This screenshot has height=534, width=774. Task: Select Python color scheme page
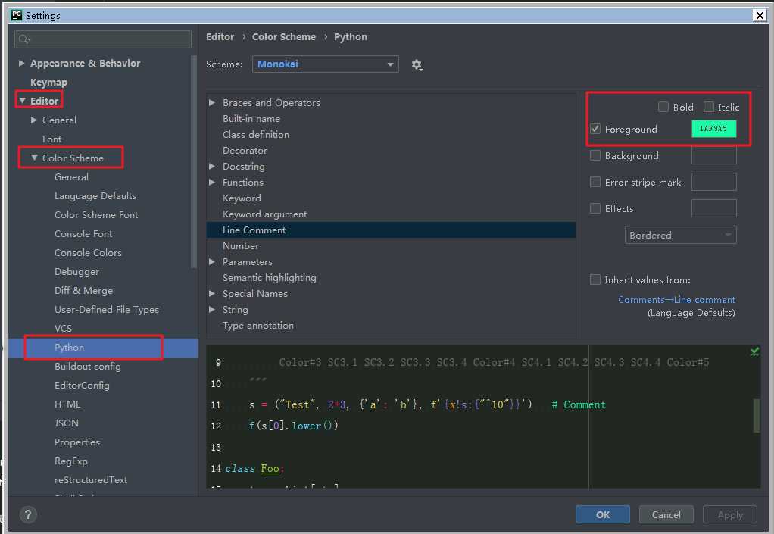pos(69,348)
